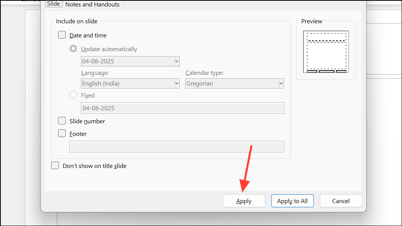402x226 pixels.
Task: Select the Slide tab
Action: 53,4
